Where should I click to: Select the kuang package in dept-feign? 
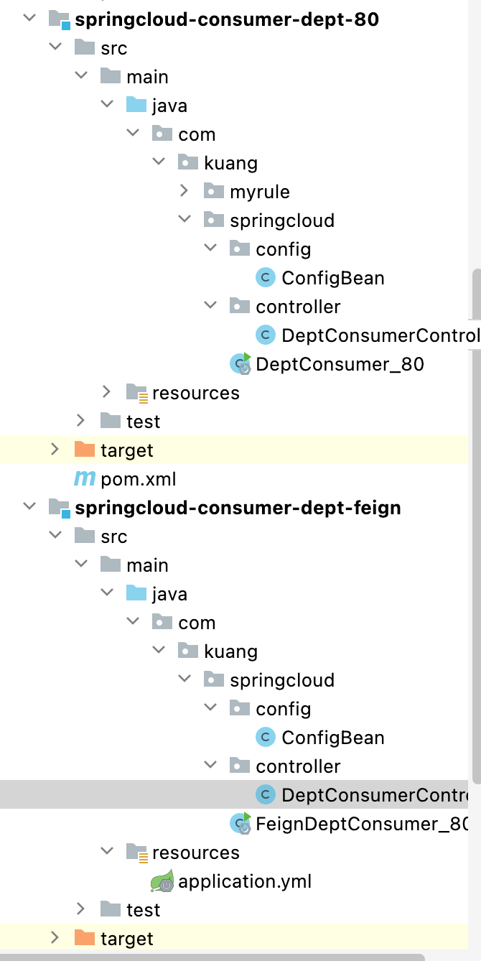(230, 651)
